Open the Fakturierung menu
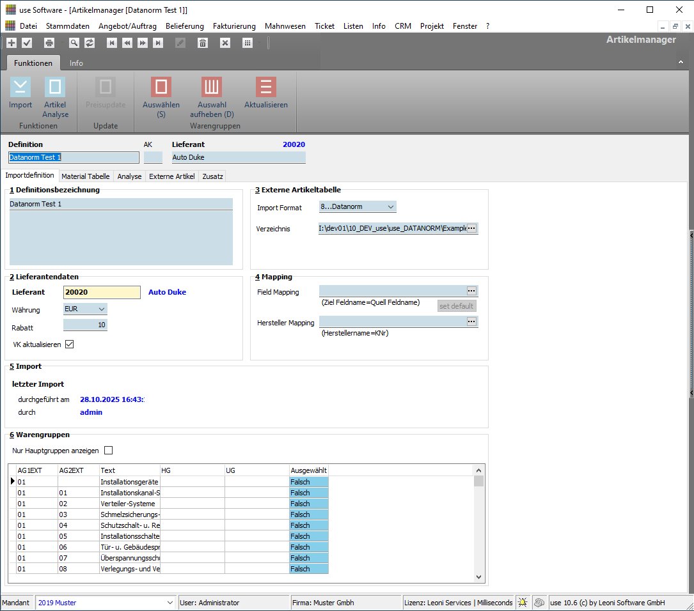Viewport: 694px width, 611px height. [234, 26]
